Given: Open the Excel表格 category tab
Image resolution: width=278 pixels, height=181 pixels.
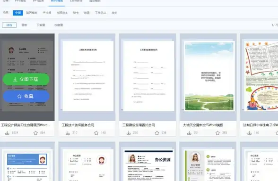Looking at the screenshot, I should point(76,1).
